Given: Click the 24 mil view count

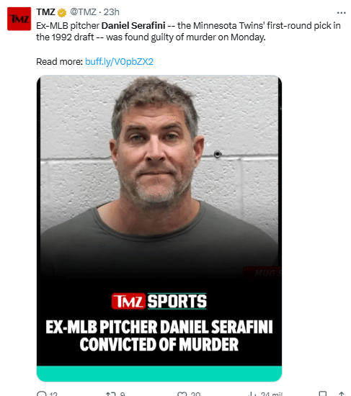Looking at the screenshot, I should tap(272, 394).
